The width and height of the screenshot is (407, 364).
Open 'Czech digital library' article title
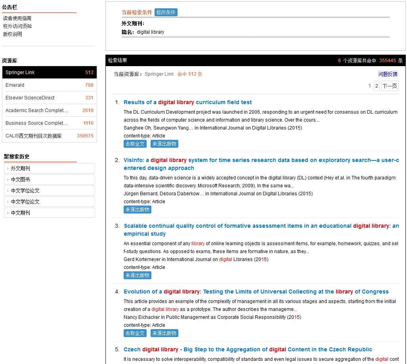(x=248, y=349)
